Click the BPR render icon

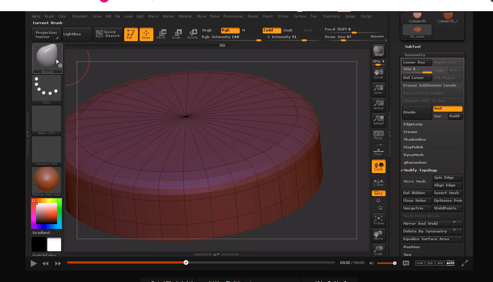(378, 51)
